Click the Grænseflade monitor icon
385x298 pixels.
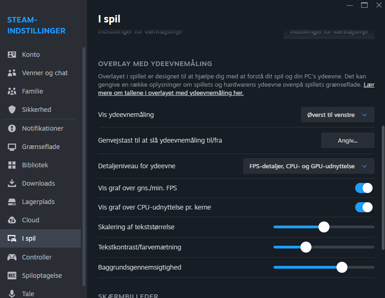click(12, 147)
